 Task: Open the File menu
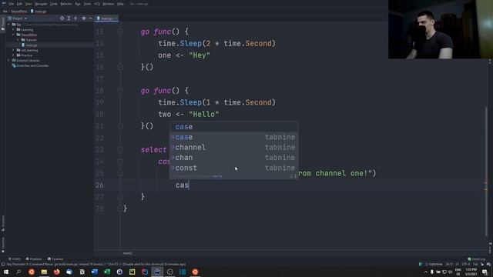coord(12,4)
